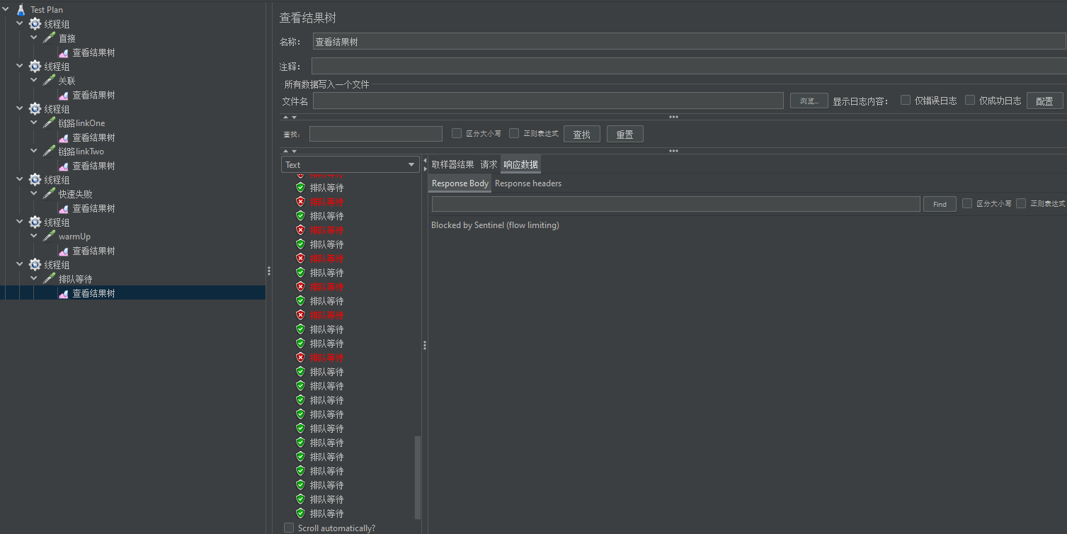This screenshot has height=534, width=1067.
Task: Click the 文件名 input field
Action: pyautogui.click(x=548, y=101)
